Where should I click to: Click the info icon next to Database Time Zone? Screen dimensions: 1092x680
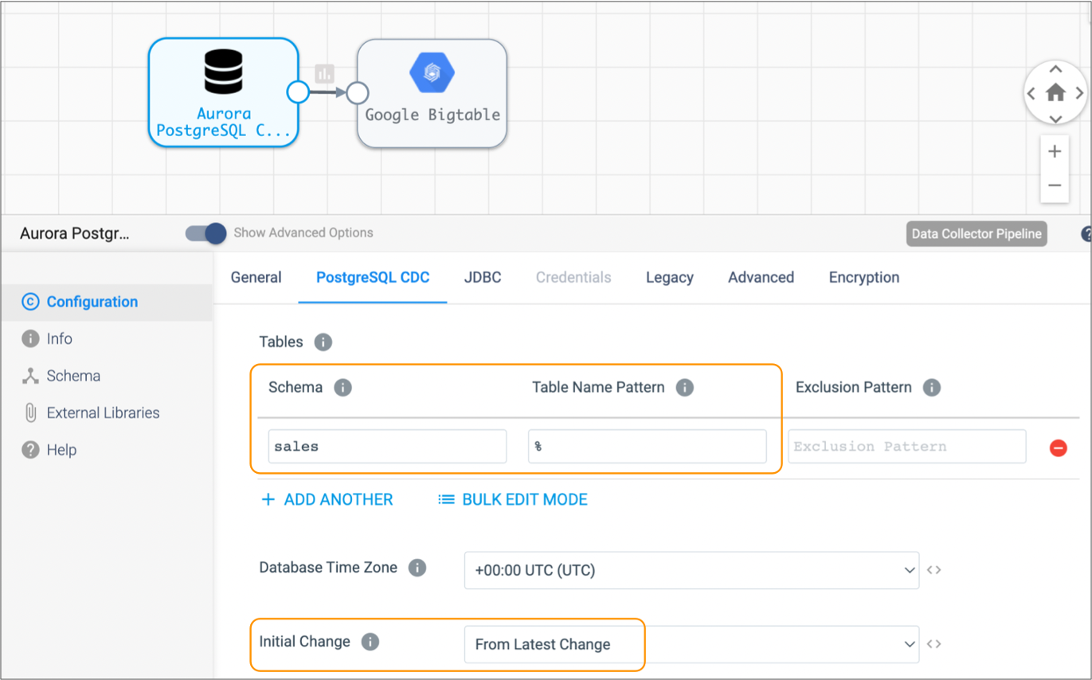[x=417, y=568]
